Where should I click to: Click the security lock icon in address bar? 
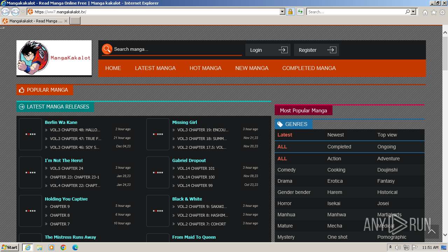(290, 12)
